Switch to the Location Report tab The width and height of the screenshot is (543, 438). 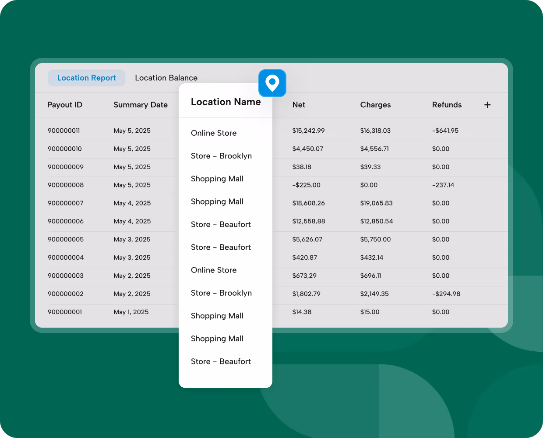point(86,78)
